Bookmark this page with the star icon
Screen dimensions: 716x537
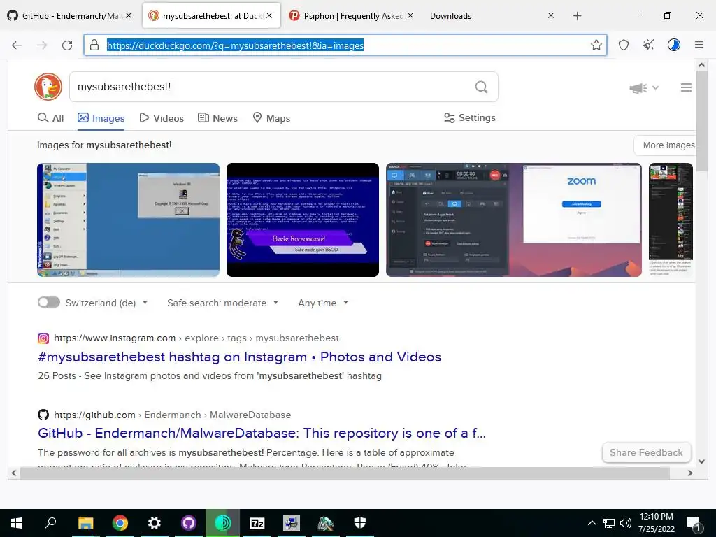pos(596,45)
